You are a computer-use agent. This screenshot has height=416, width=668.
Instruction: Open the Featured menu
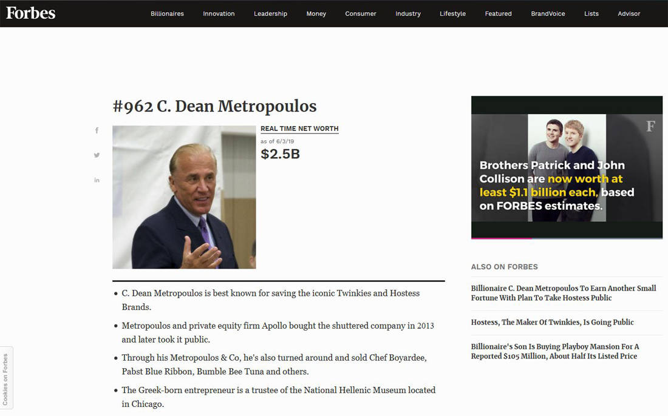point(498,13)
